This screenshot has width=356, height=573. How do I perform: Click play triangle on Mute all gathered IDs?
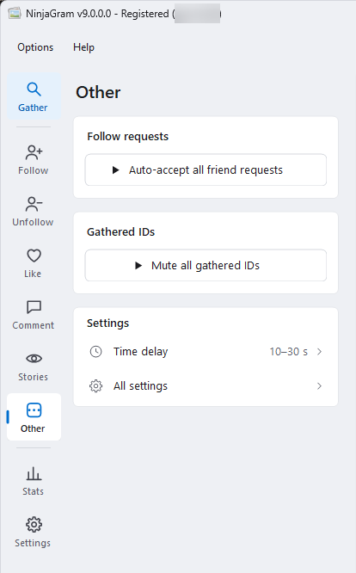coord(138,265)
